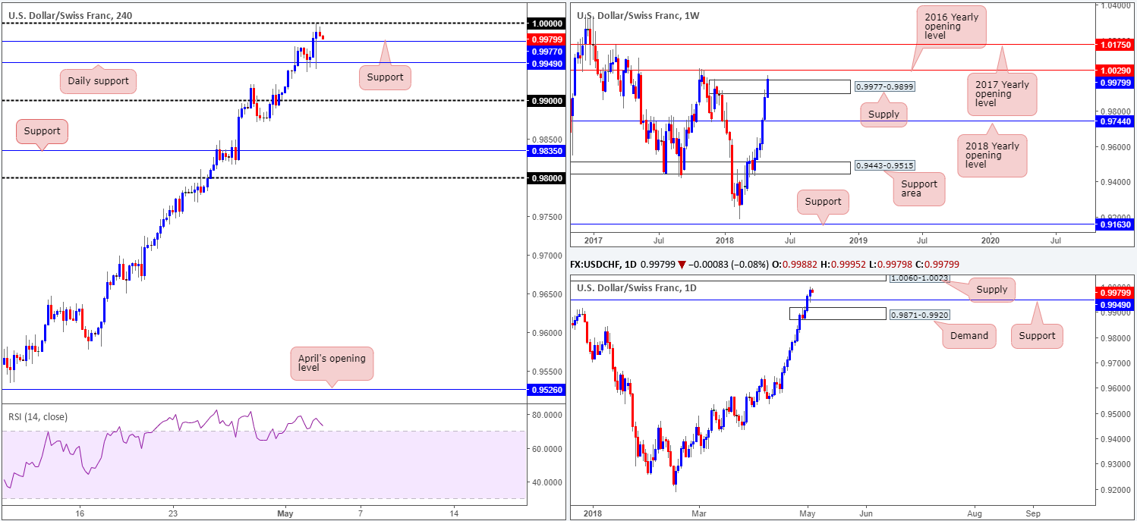Viewport: 1137px width, 521px height.
Task: Select the "April's opening level" callout
Action: pos(332,364)
